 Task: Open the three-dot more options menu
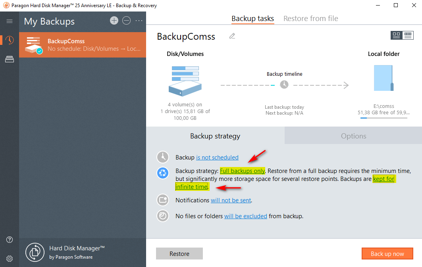(x=139, y=21)
